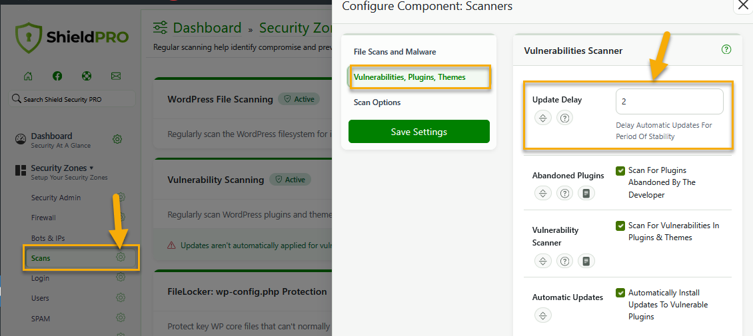The image size is (753, 336).
Task: Open Security Admin menu item
Action: click(56, 198)
